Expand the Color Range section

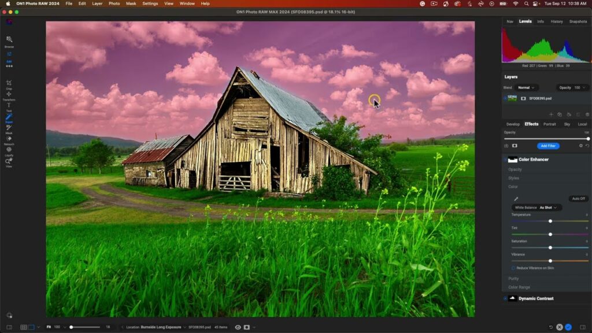tap(520, 287)
